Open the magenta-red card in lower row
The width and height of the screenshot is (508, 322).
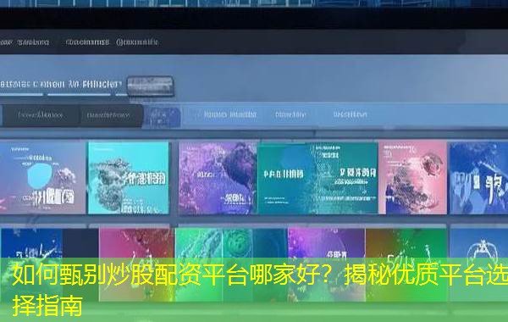pyautogui.click(x=136, y=264)
